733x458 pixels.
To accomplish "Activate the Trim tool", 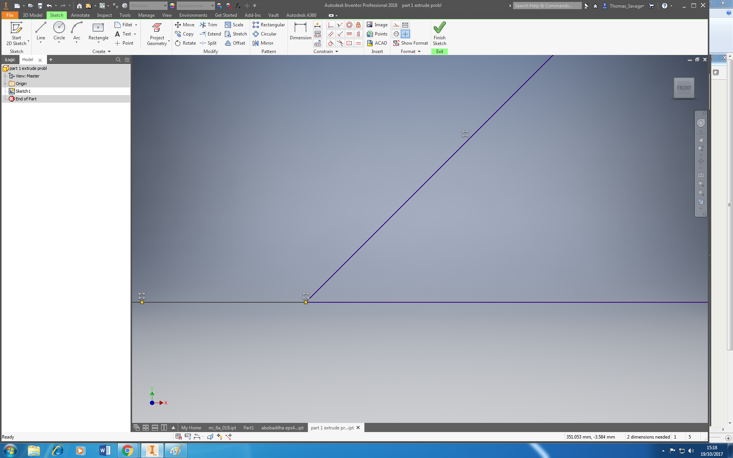I will pos(209,24).
